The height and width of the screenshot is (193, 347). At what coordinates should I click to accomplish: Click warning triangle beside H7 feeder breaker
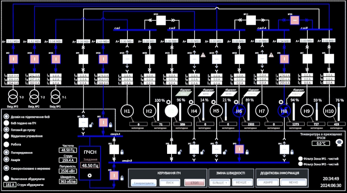[271, 55]
